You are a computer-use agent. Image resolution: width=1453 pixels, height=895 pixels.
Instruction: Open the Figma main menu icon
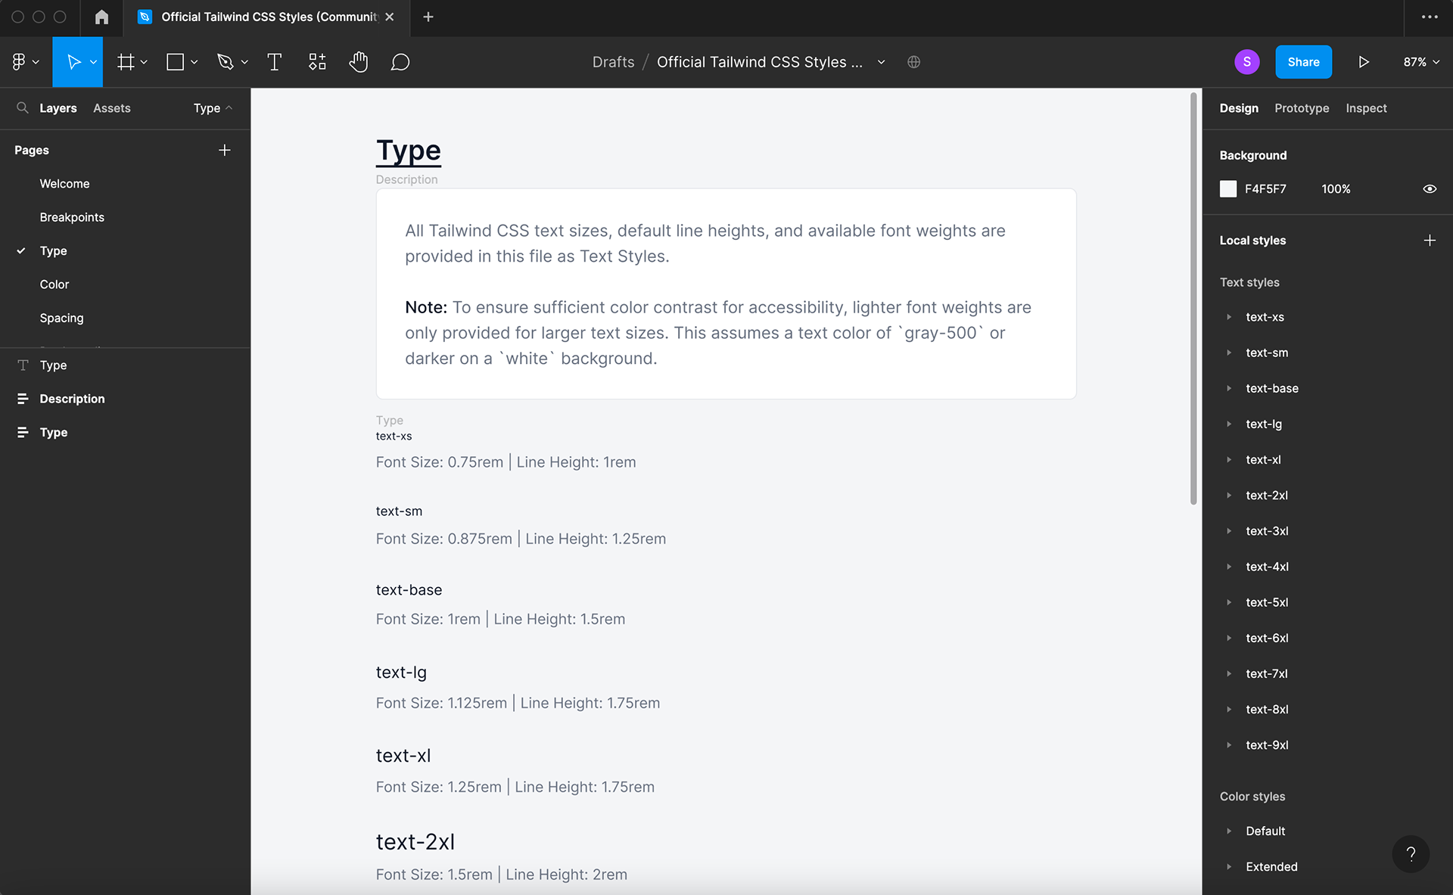19,62
